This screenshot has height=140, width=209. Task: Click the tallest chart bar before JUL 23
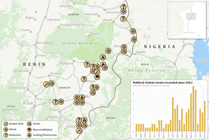(x=193, y=109)
